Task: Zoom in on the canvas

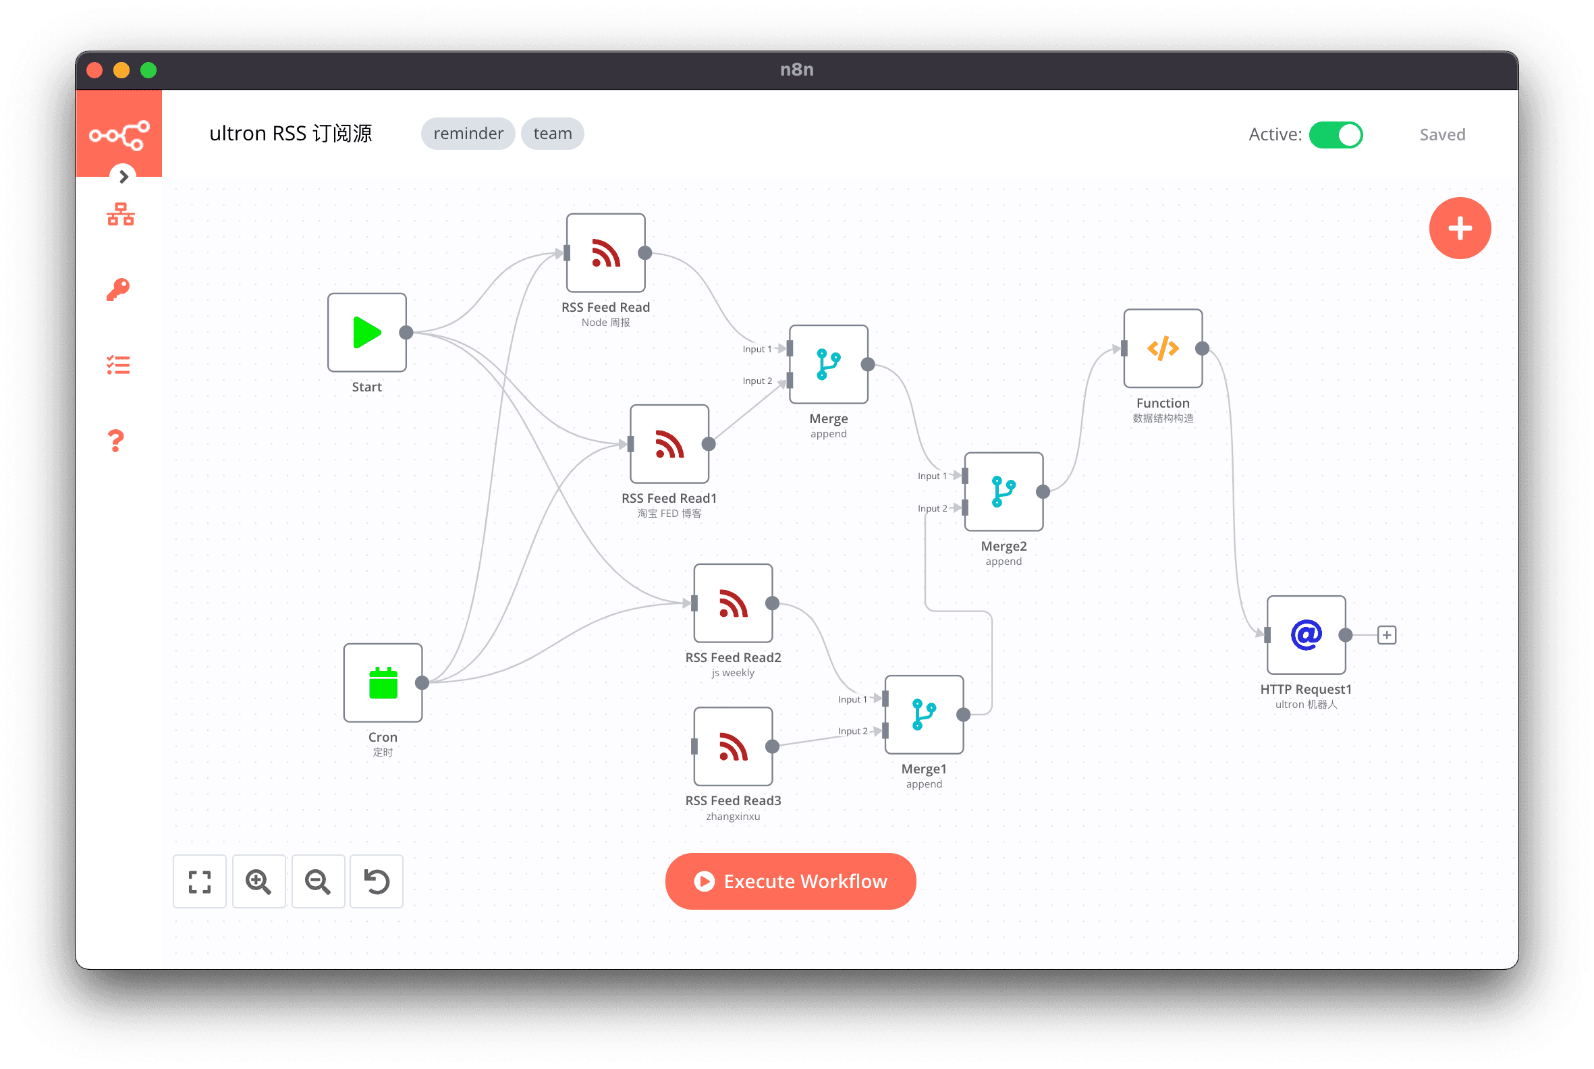Action: [x=258, y=881]
